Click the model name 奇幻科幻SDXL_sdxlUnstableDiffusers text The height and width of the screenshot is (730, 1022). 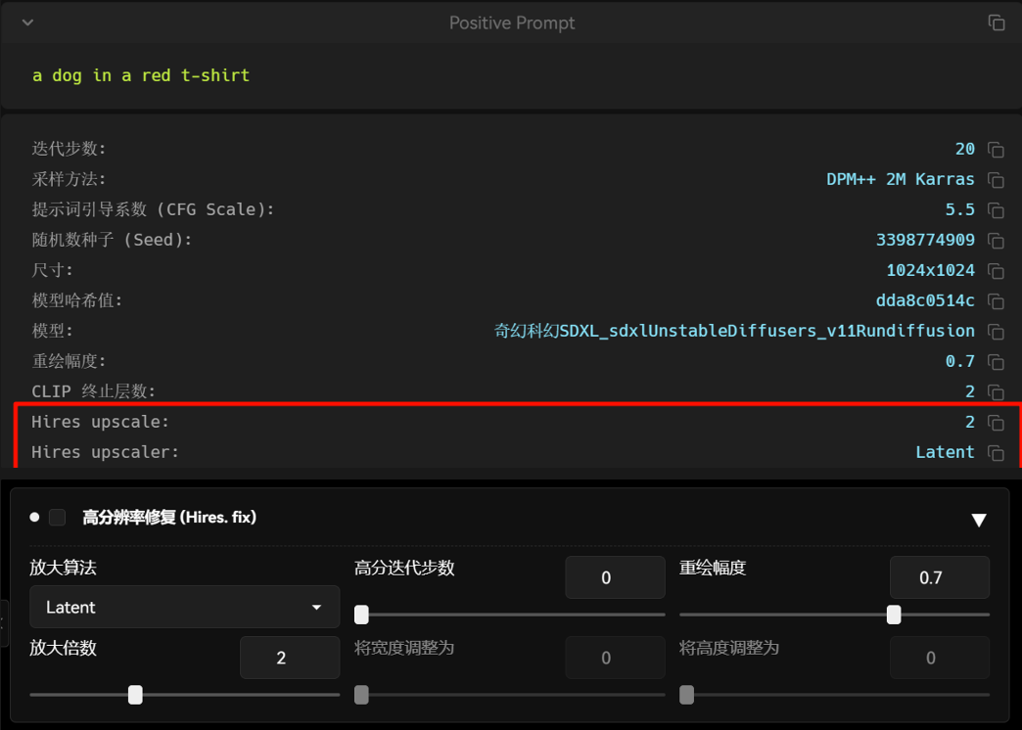pos(734,331)
